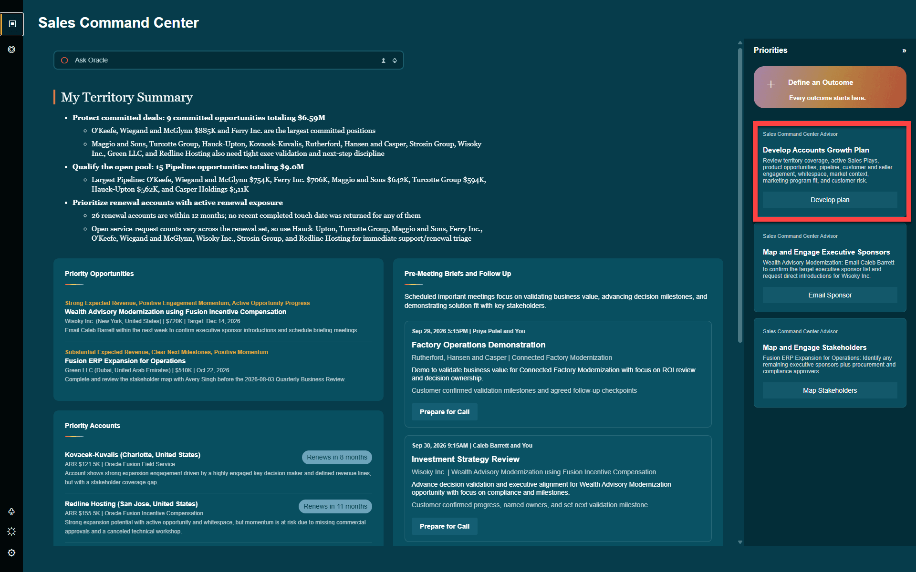Open the square dashboard icon in sidebar
The height and width of the screenshot is (572, 916).
(x=12, y=24)
